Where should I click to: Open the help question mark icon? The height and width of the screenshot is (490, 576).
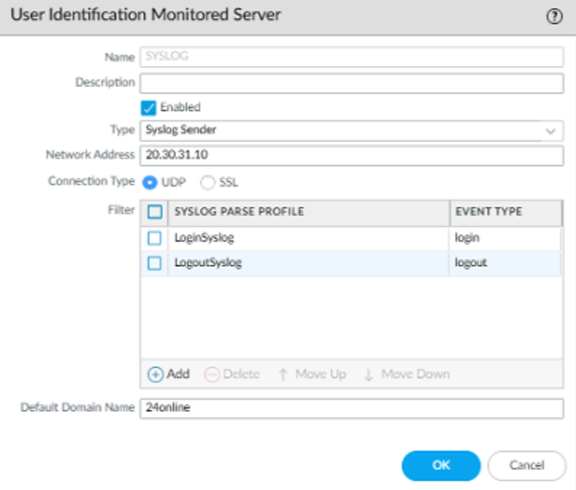pos(554,16)
